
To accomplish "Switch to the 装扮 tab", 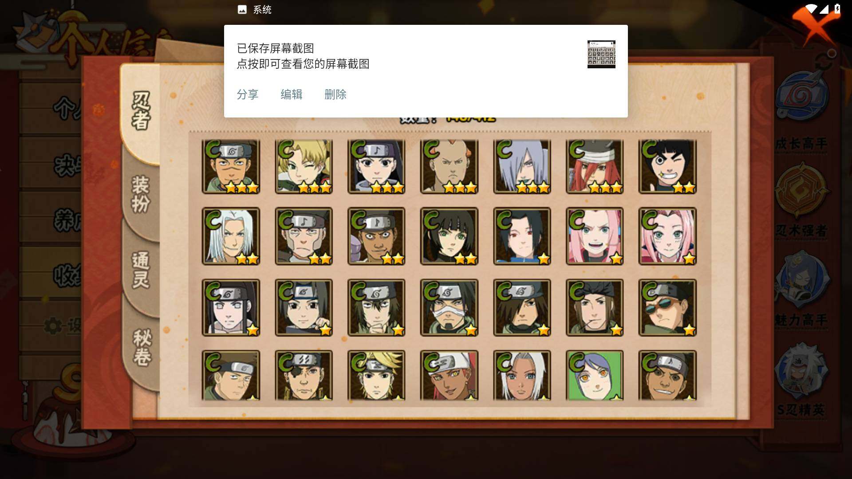I will pyautogui.click(x=141, y=194).
